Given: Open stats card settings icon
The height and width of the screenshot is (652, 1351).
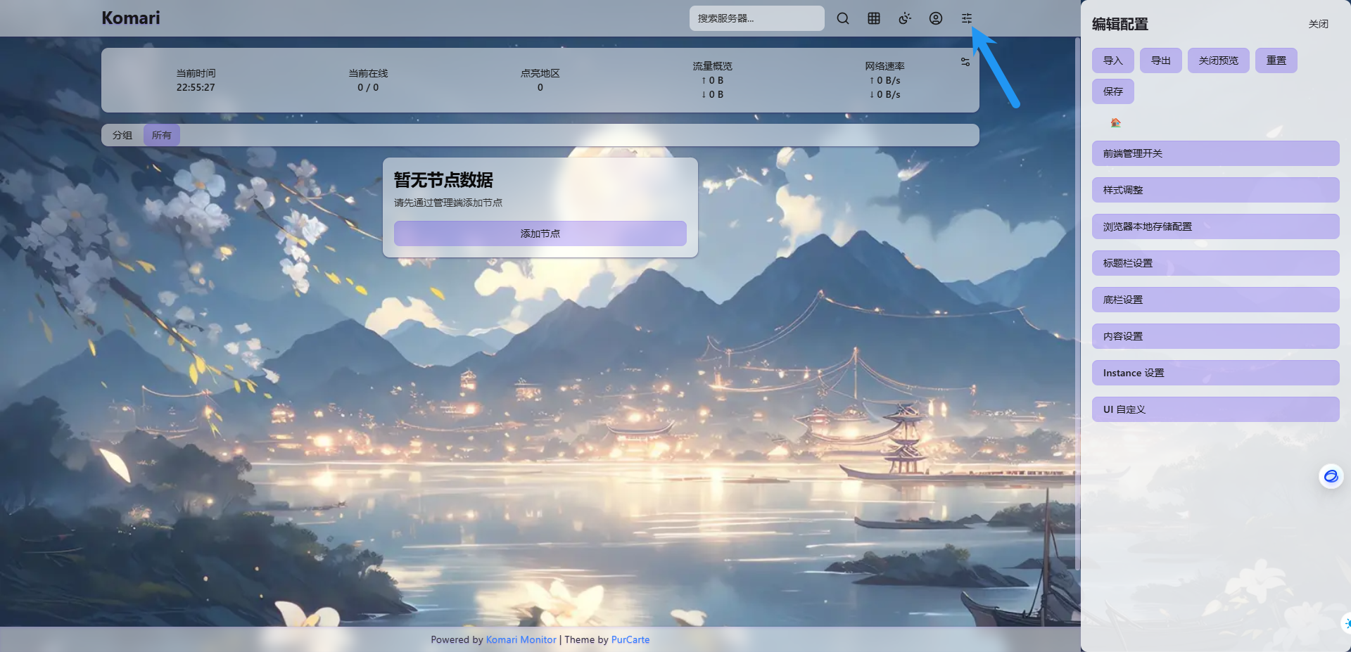Looking at the screenshot, I should tap(965, 63).
